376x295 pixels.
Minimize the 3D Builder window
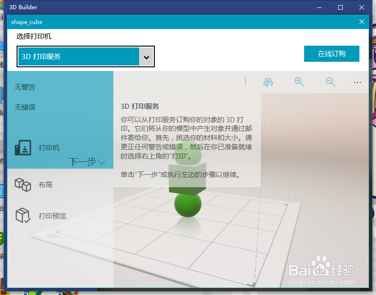pos(319,7)
